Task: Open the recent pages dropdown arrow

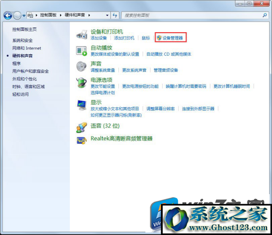Action: [24, 15]
